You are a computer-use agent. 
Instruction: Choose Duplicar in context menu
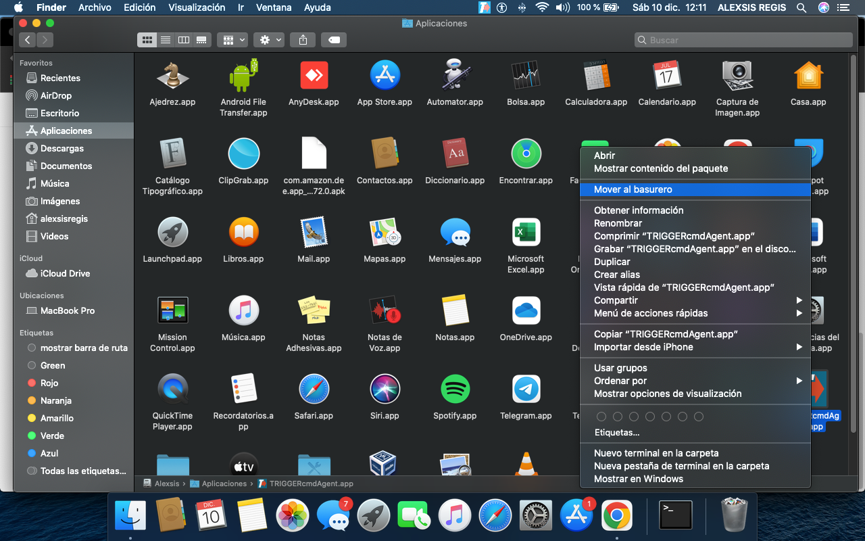(x=695, y=262)
